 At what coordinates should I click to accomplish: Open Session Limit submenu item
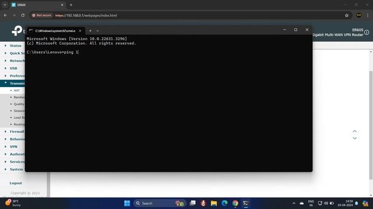click(x=19, y=111)
